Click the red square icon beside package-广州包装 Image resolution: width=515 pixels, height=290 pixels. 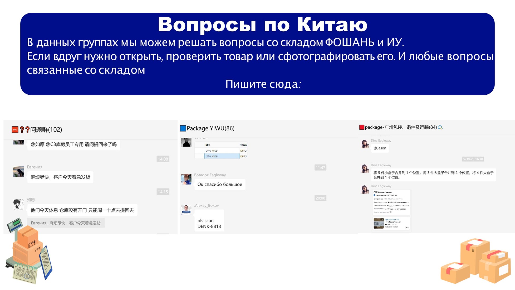(362, 127)
